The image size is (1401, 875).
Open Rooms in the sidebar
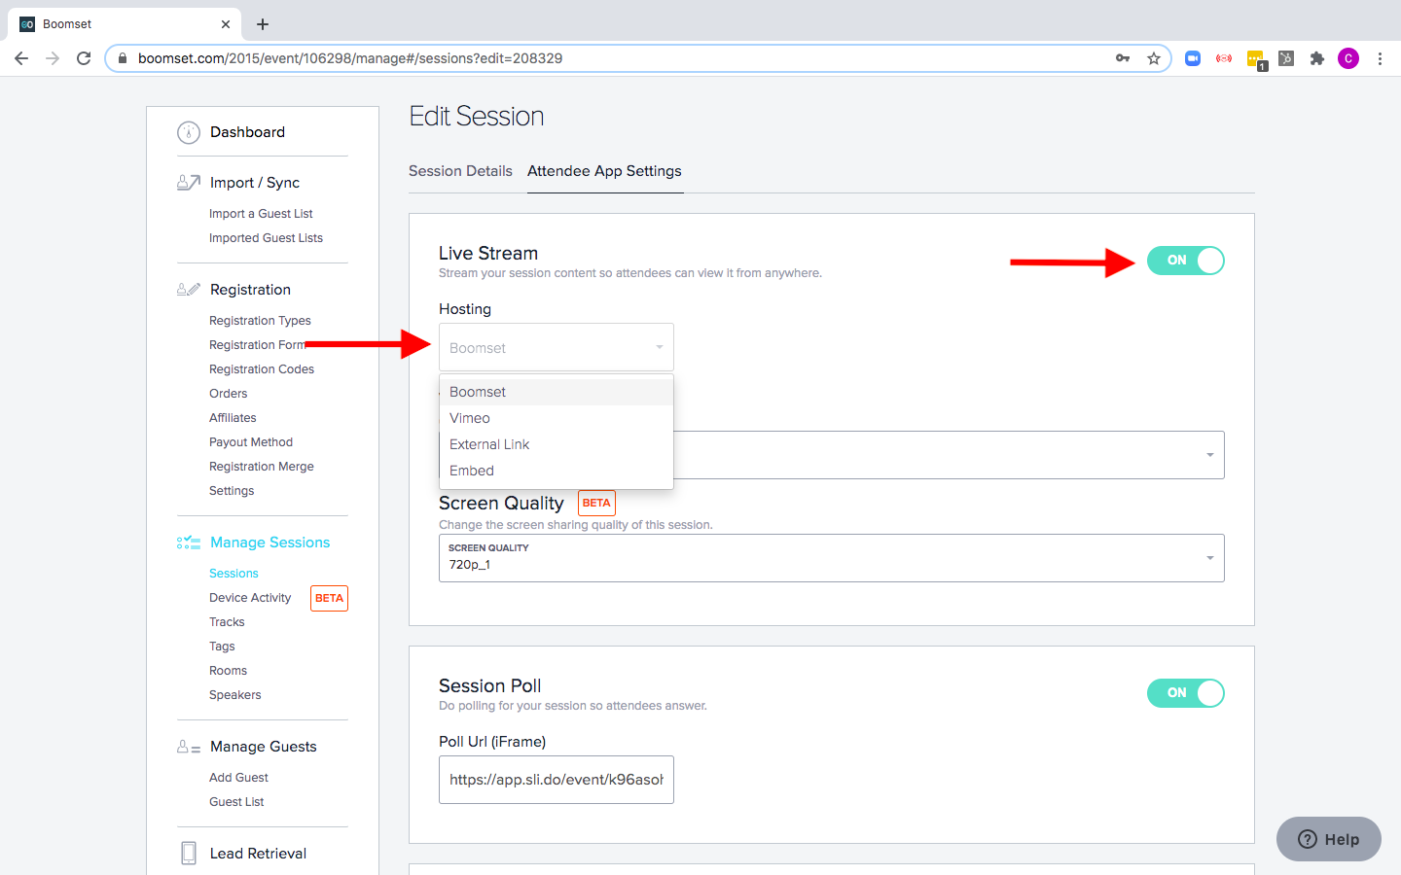[x=228, y=671]
